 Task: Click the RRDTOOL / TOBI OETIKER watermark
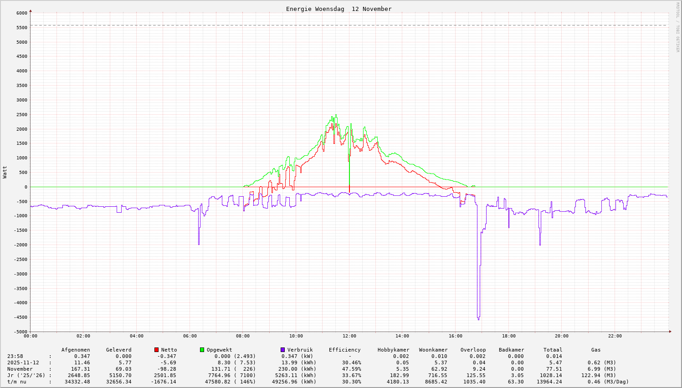click(x=677, y=27)
